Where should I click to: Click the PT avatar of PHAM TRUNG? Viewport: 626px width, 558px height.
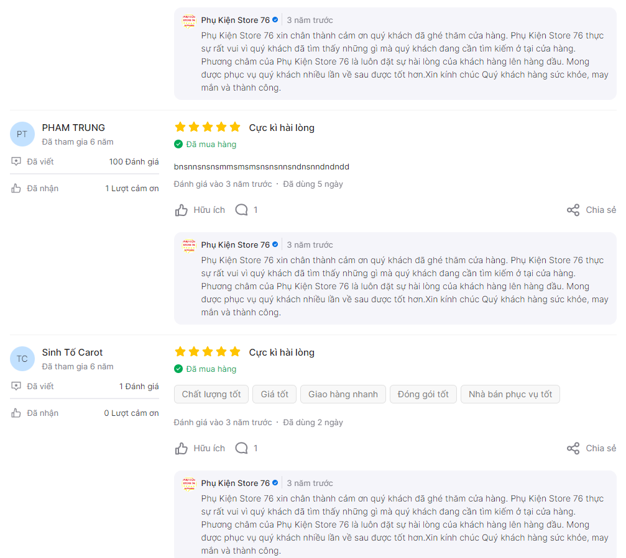(x=22, y=134)
